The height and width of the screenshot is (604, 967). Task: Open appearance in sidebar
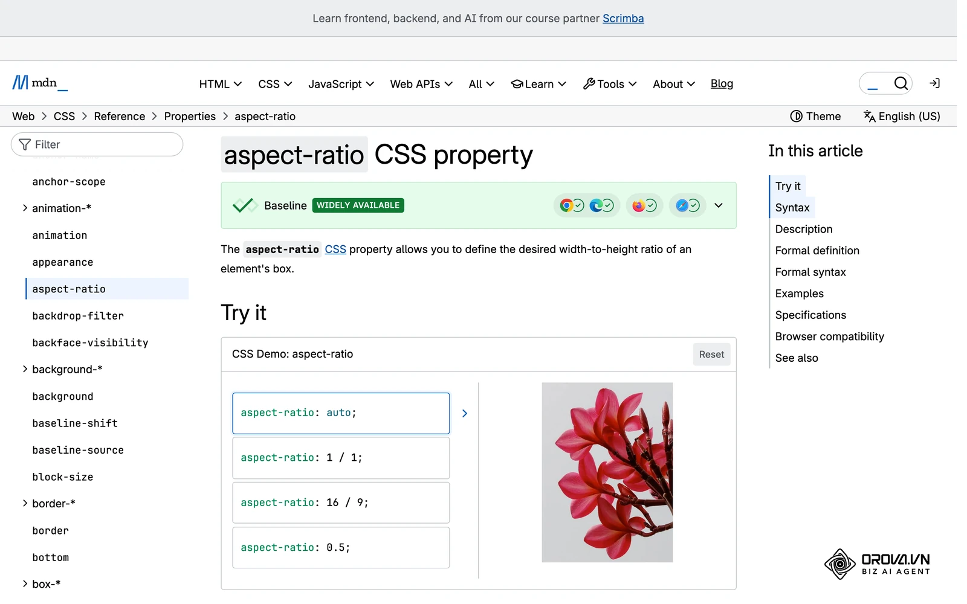[x=63, y=262]
